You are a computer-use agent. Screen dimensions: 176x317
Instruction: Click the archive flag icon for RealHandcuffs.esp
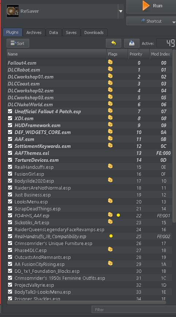coord(110,166)
